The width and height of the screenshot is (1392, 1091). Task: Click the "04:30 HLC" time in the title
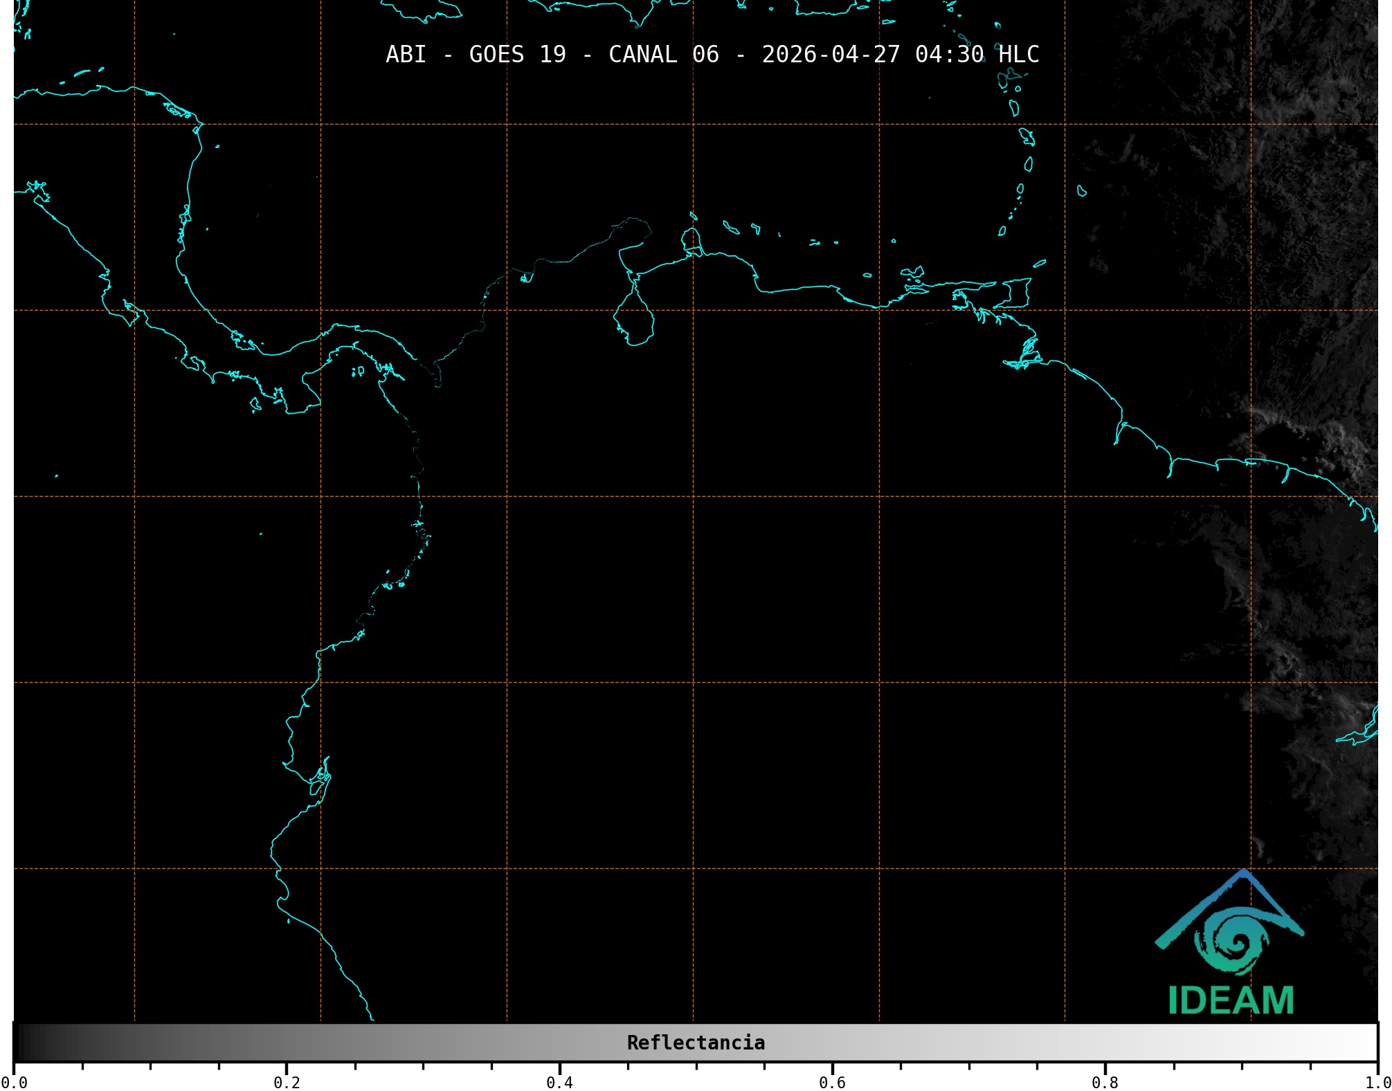coord(977,55)
